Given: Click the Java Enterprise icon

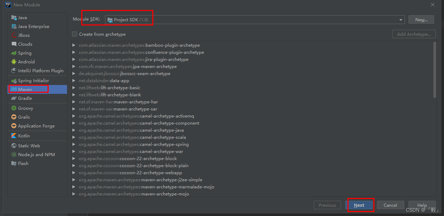Looking at the screenshot, I should (x=14, y=27).
